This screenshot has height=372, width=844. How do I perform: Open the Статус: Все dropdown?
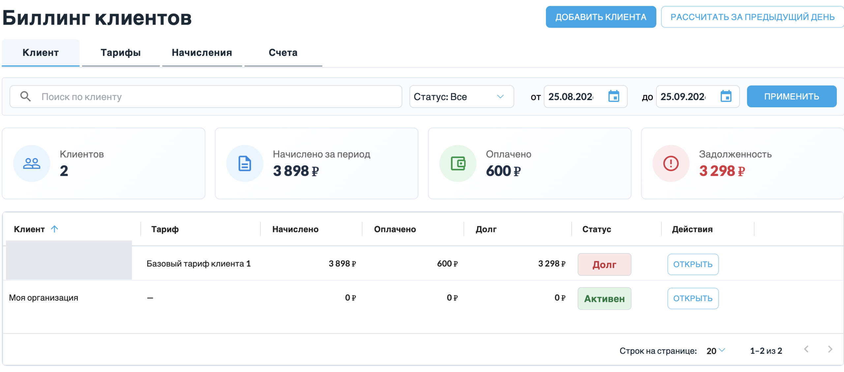(462, 96)
